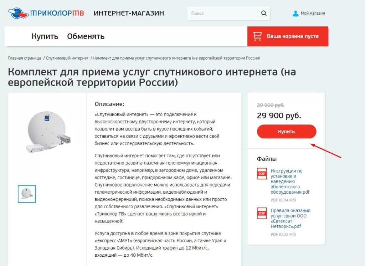Screen dimensions: 365x266
Task: Click the ИНТЕРНЕТ-МАГАЗИН header title
Action: (129, 13)
